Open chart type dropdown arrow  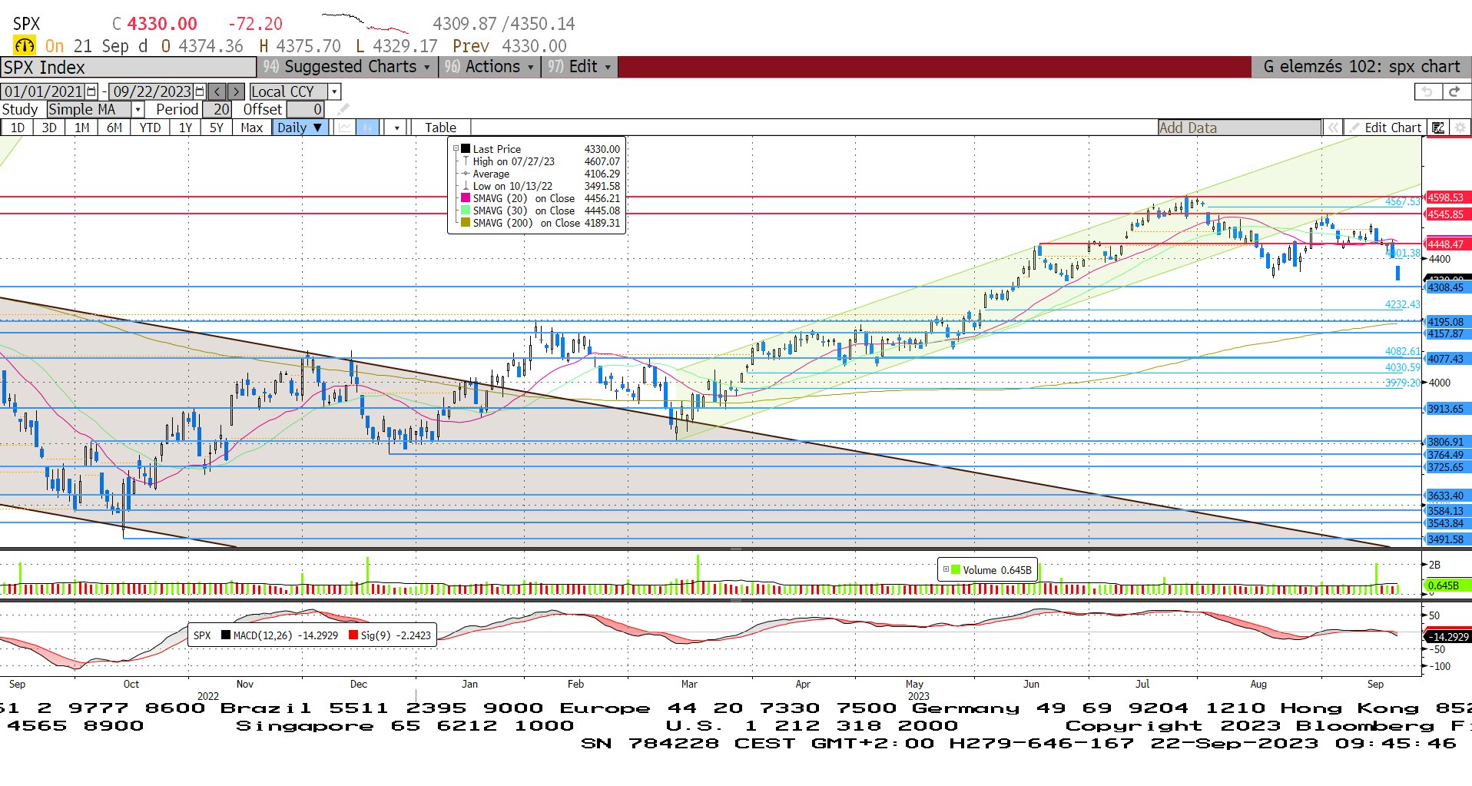click(x=396, y=128)
